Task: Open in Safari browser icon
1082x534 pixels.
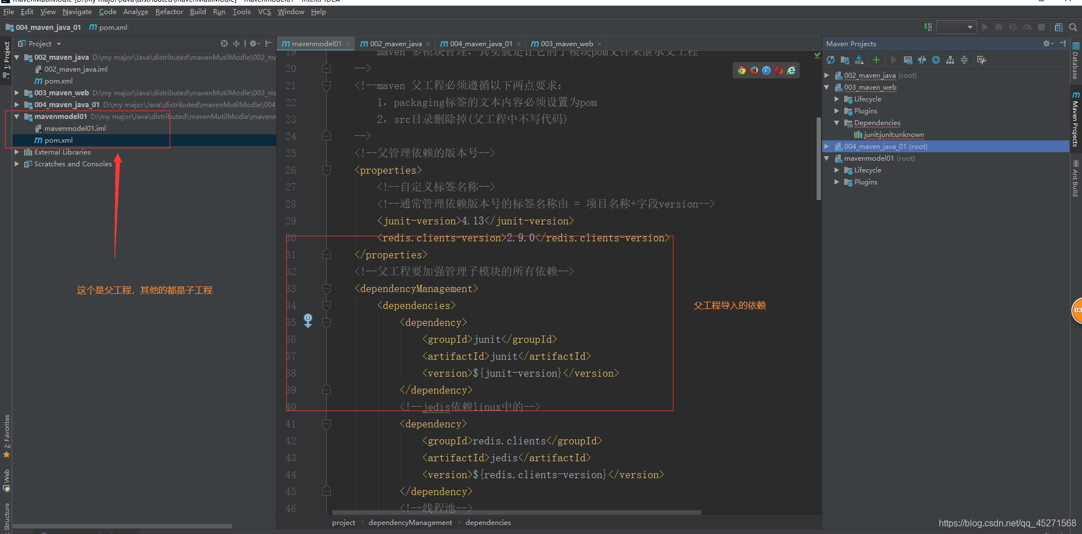Action: 766,70
